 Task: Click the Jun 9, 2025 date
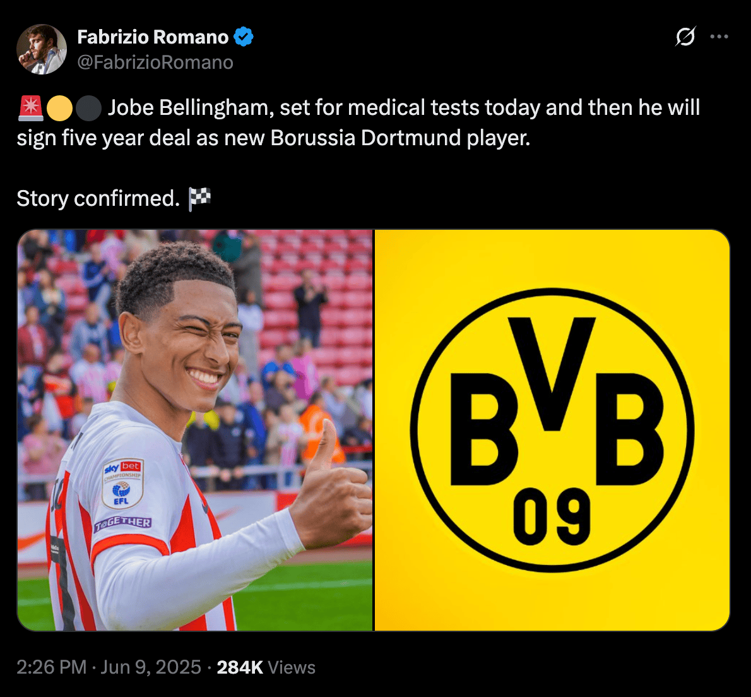point(151,667)
